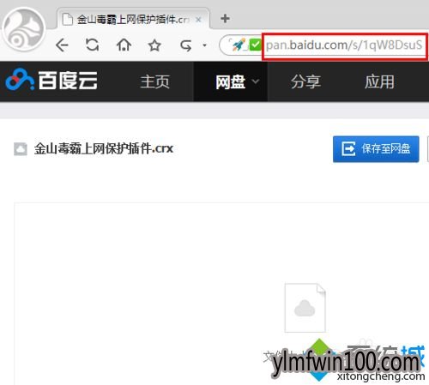This screenshot has width=429, height=385.
Task: Click the file icon beside 金山毒霸上网保护插件.crx title
Action: pos(21,149)
